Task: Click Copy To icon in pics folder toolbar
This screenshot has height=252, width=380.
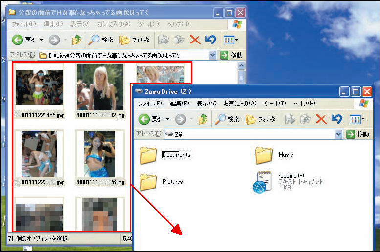Action: click(x=179, y=40)
